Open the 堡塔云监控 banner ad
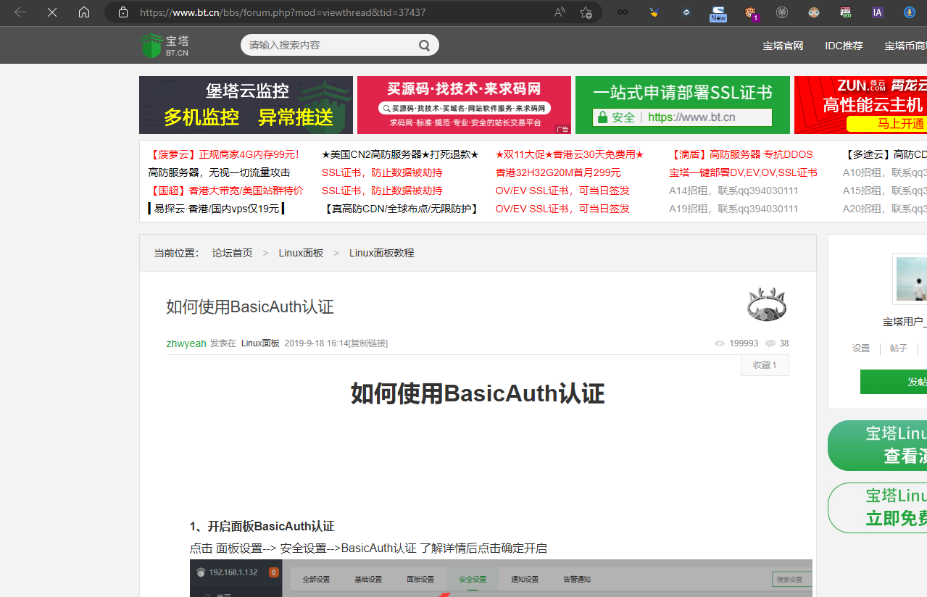Image resolution: width=927 pixels, height=597 pixels. click(x=246, y=105)
